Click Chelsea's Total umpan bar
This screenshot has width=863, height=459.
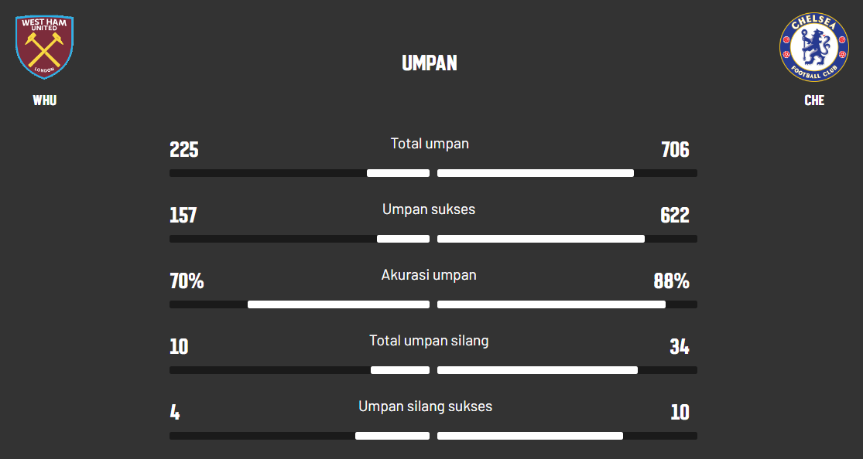pyautogui.click(x=536, y=173)
